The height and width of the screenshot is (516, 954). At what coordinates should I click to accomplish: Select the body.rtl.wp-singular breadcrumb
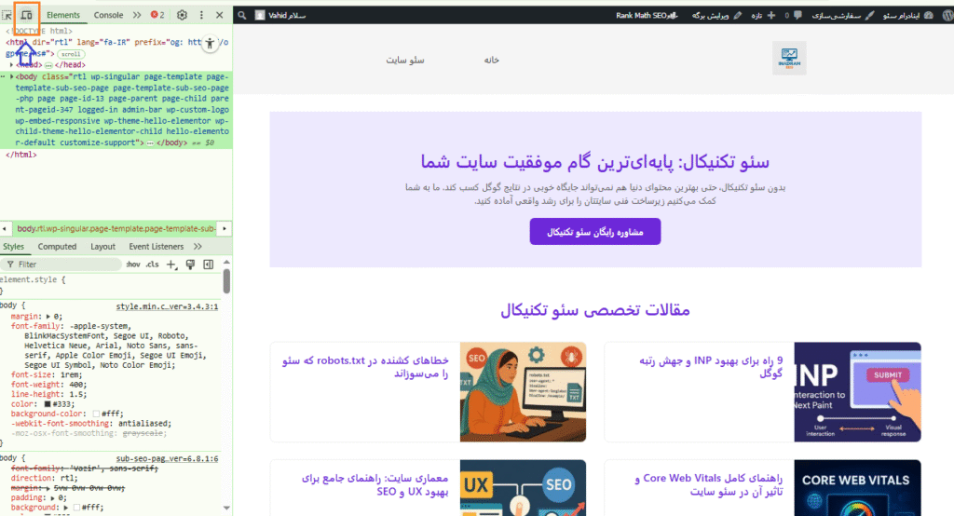pyautogui.click(x=116, y=229)
